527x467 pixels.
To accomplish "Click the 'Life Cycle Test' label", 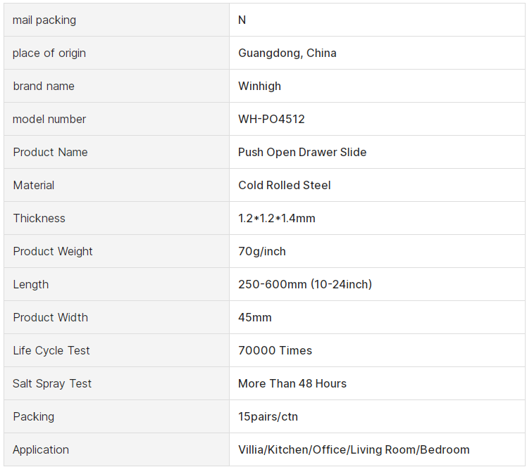I will tap(51, 351).
